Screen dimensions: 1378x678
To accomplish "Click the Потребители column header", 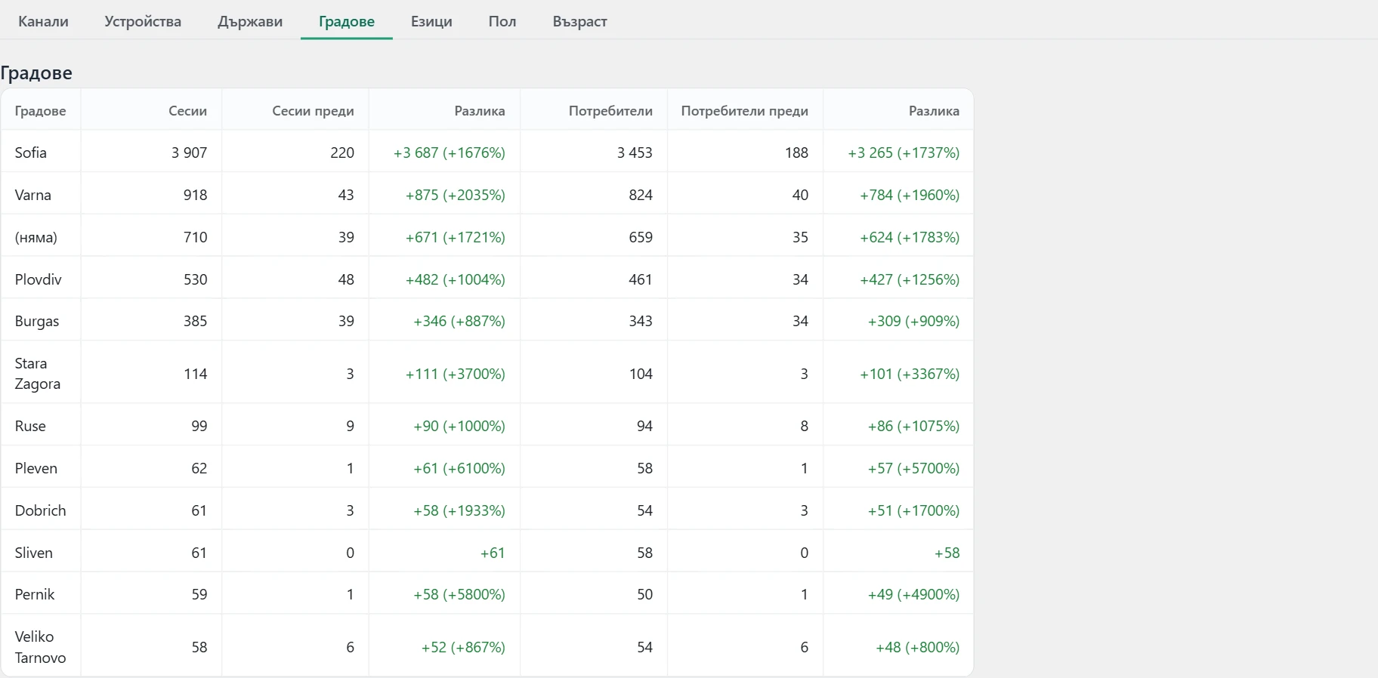I will (x=610, y=111).
